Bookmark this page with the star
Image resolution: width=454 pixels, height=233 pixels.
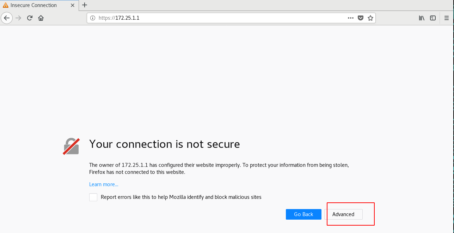[370, 18]
